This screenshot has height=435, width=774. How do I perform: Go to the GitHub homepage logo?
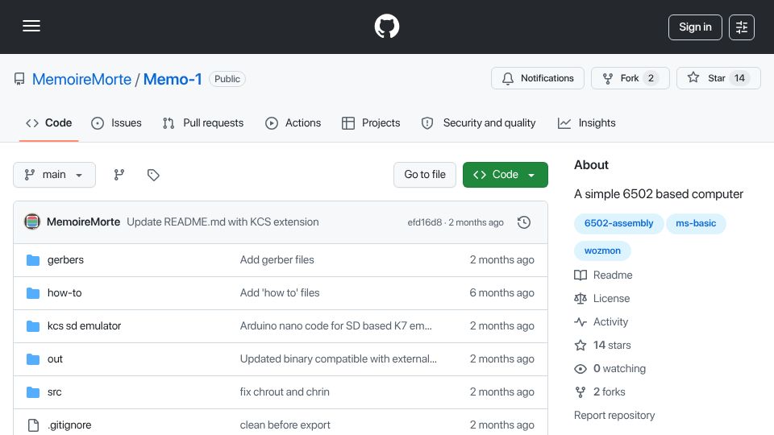(x=386, y=26)
